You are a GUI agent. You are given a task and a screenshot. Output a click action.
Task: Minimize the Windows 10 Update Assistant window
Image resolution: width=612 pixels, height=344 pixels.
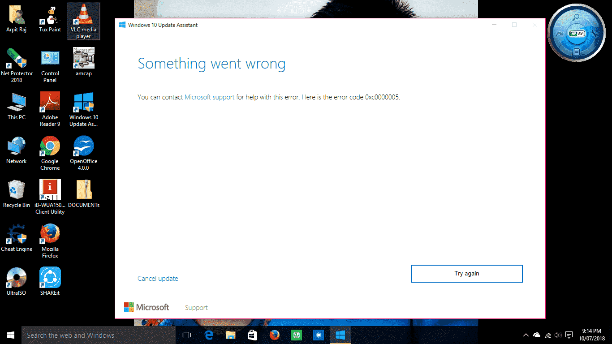click(x=494, y=25)
